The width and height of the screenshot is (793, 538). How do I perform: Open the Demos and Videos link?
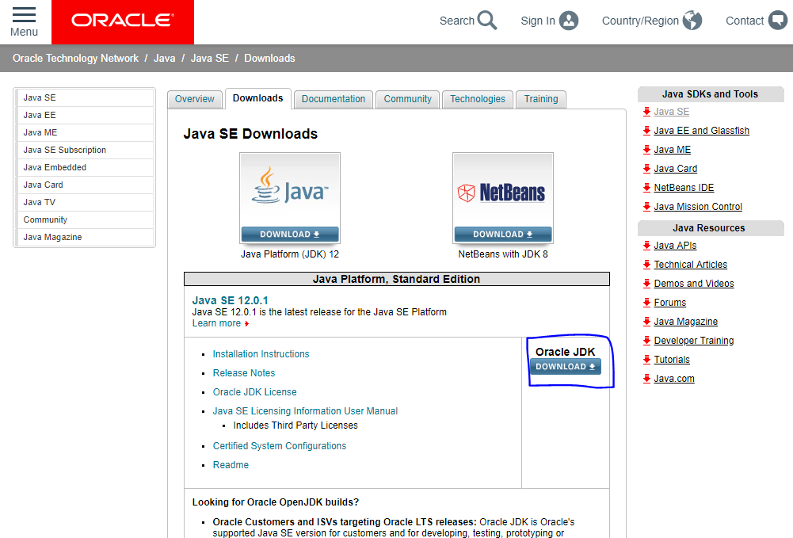point(694,284)
